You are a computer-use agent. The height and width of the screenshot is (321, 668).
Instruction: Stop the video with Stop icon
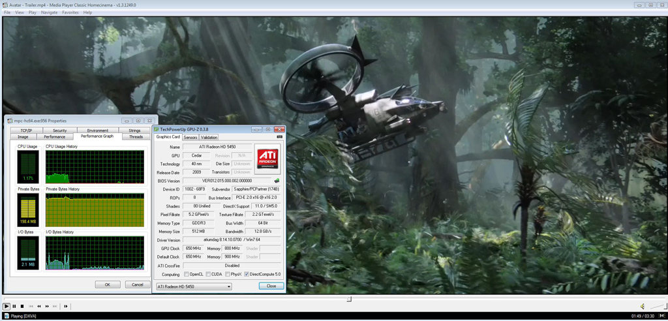click(22, 306)
